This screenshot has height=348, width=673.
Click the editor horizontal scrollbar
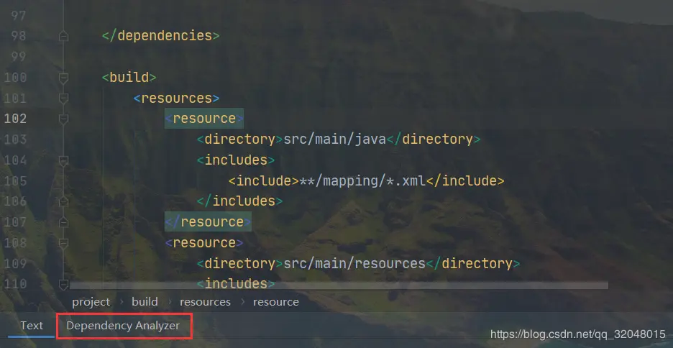[x=339, y=285]
